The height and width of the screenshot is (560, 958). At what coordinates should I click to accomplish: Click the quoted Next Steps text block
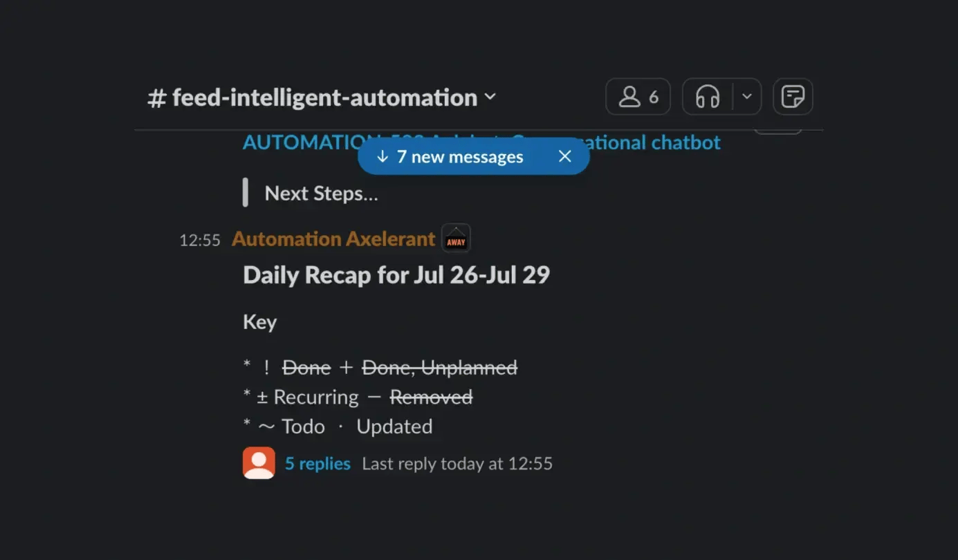(321, 193)
